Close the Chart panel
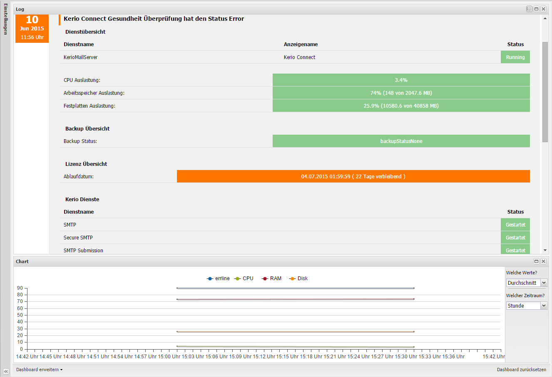 (x=543, y=261)
